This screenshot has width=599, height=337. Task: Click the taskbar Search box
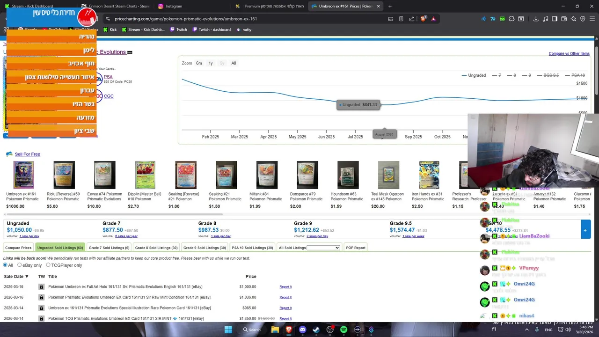click(252, 330)
